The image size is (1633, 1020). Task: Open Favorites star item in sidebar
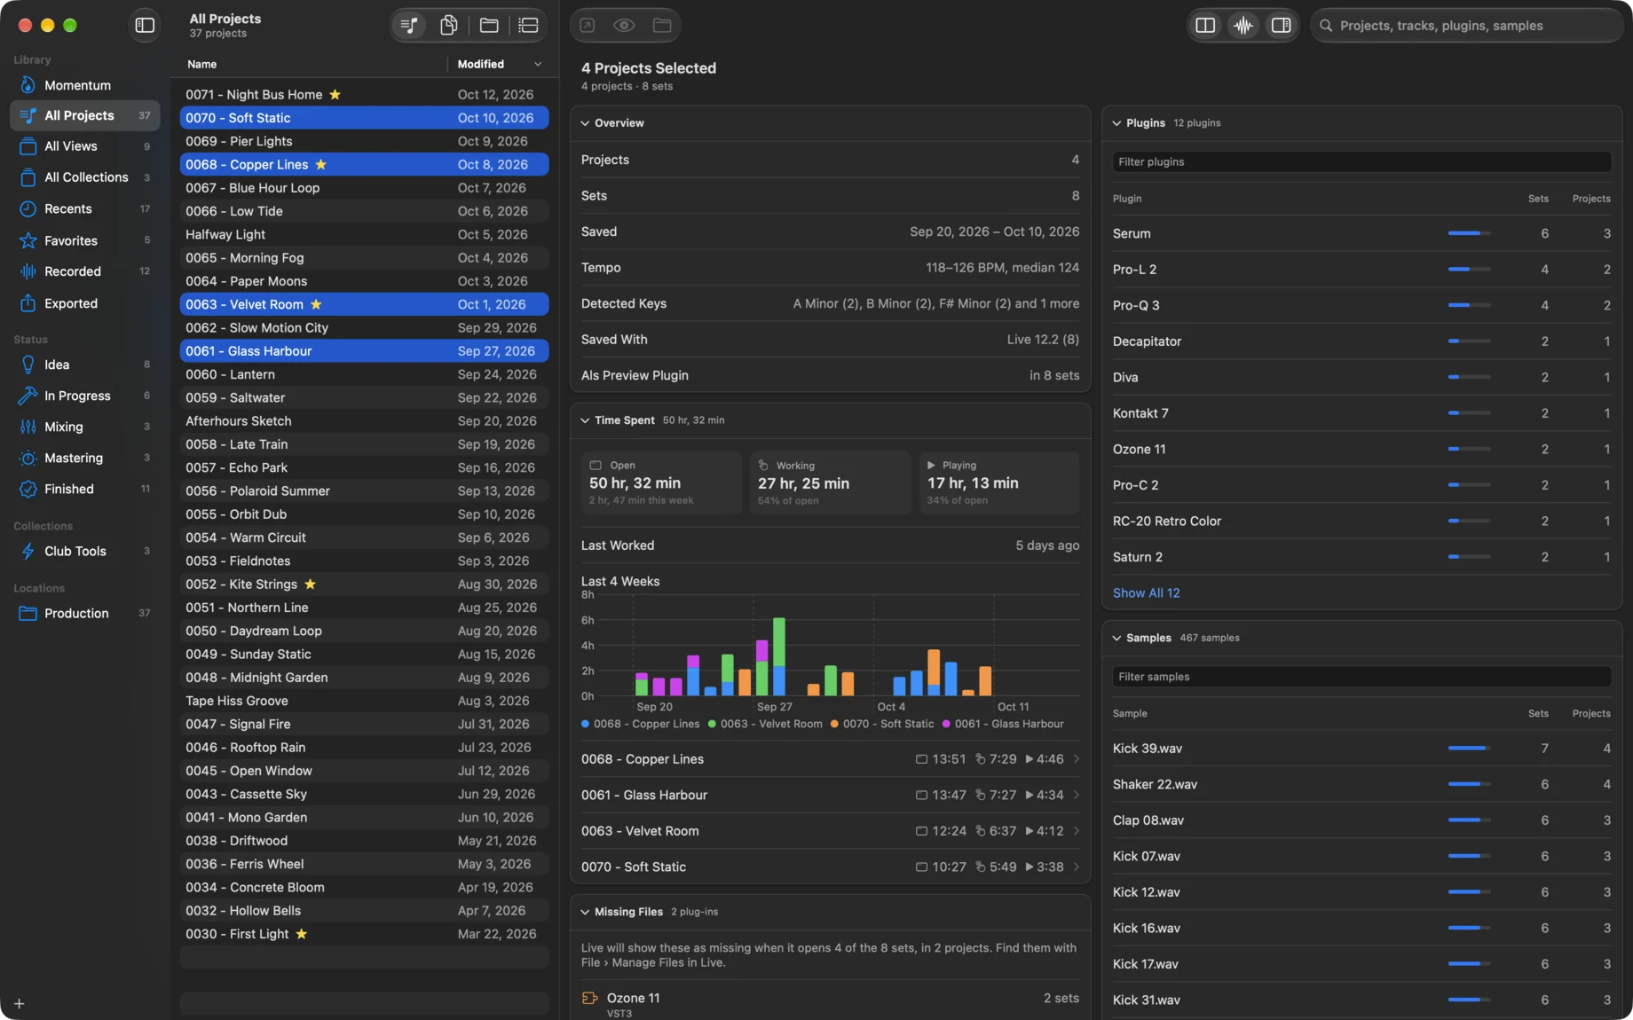85,240
